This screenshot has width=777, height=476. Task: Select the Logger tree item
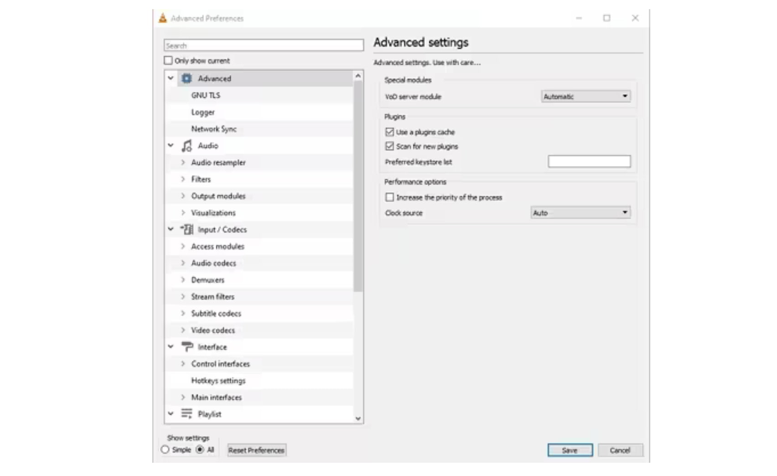pos(203,112)
